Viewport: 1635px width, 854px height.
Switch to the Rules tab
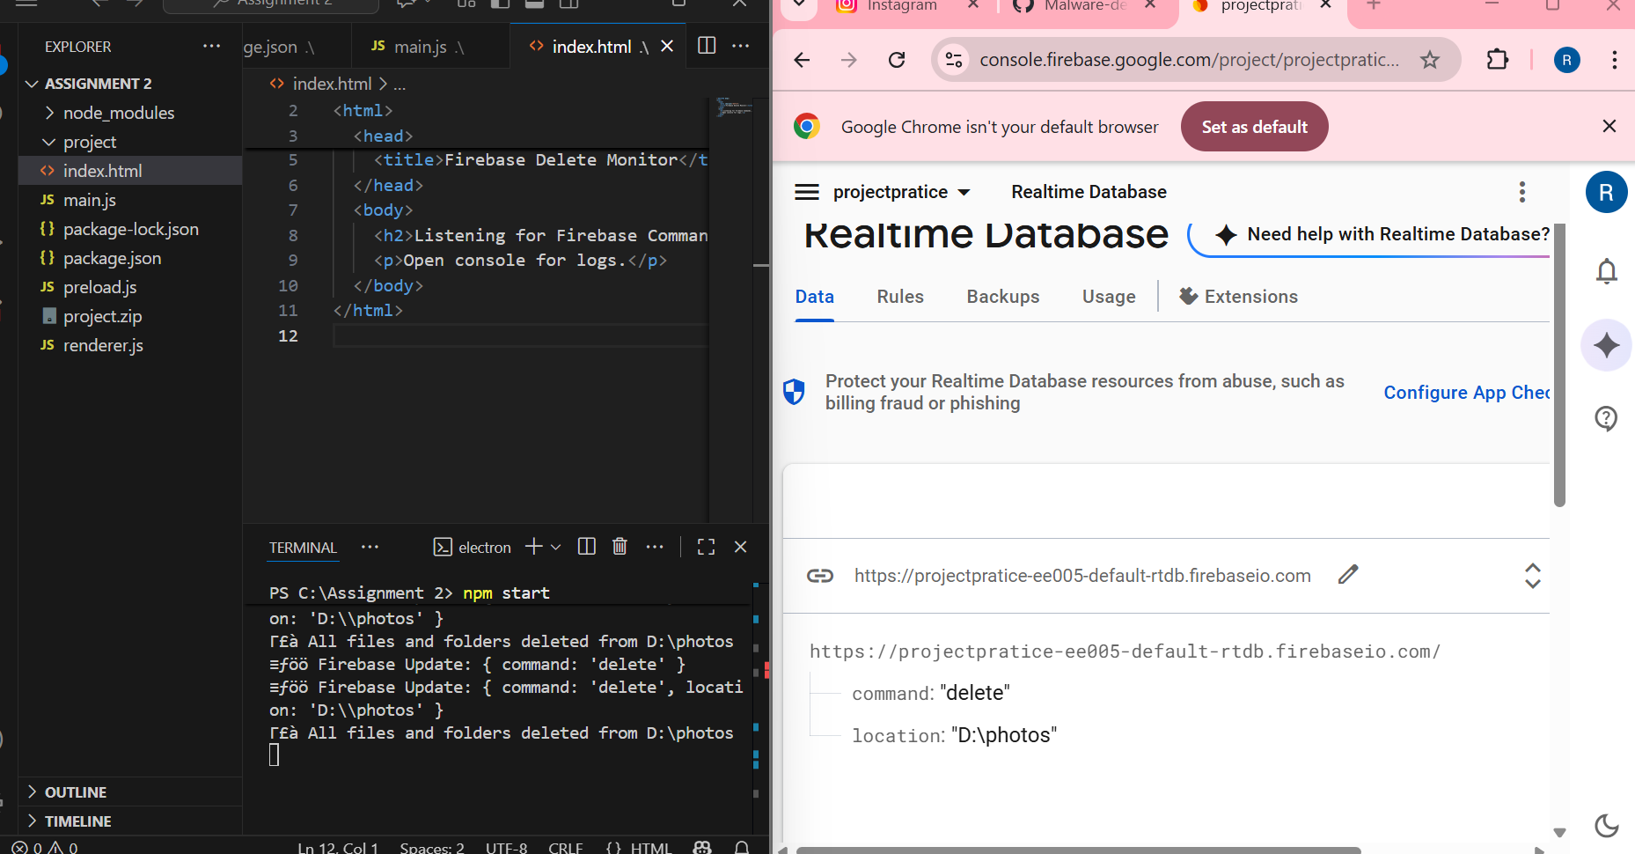tap(899, 297)
